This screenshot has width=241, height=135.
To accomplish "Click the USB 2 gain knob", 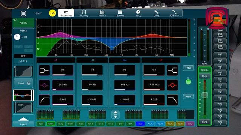I will [17, 37].
